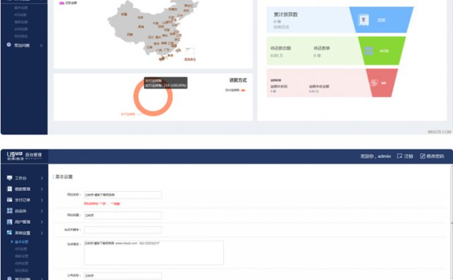Click the 欢迎你, admin text

coord(375,156)
